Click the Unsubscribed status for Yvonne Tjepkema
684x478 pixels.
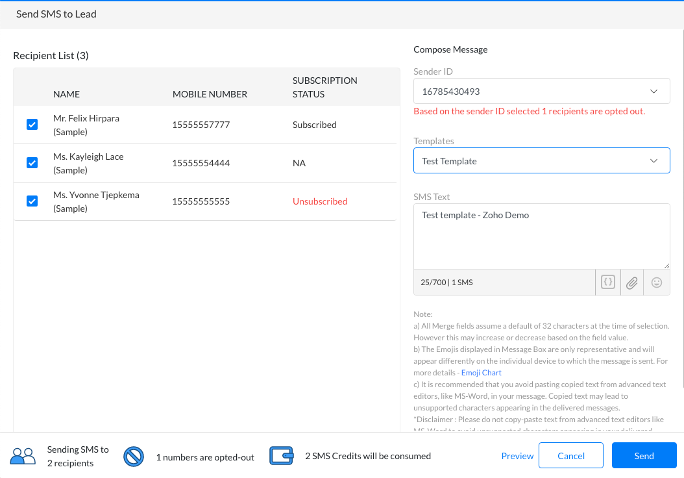(319, 201)
